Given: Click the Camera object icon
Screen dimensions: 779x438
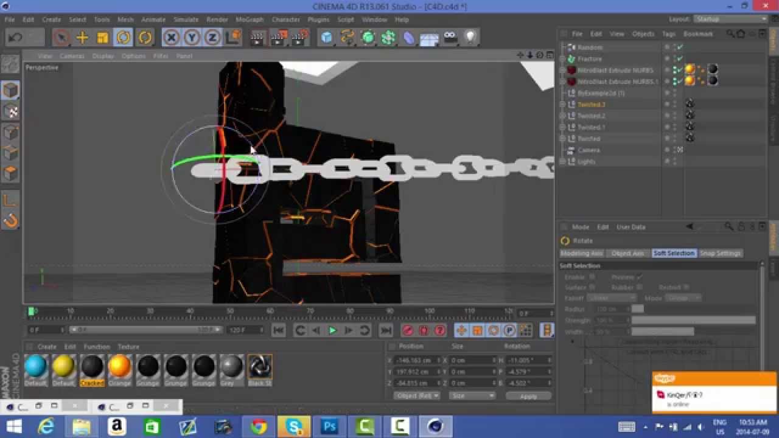Looking at the screenshot, I should point(450,38).
